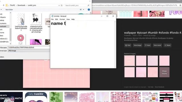Screen dimensions: 182x102
Task: Open the view options dropdown arrow
Action: [x=84, y=10]
